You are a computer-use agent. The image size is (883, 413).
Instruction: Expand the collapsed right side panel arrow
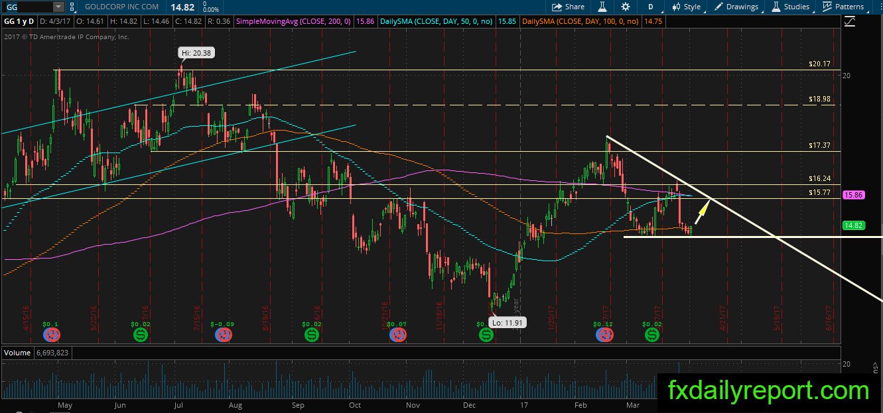(x=876, y=367)
